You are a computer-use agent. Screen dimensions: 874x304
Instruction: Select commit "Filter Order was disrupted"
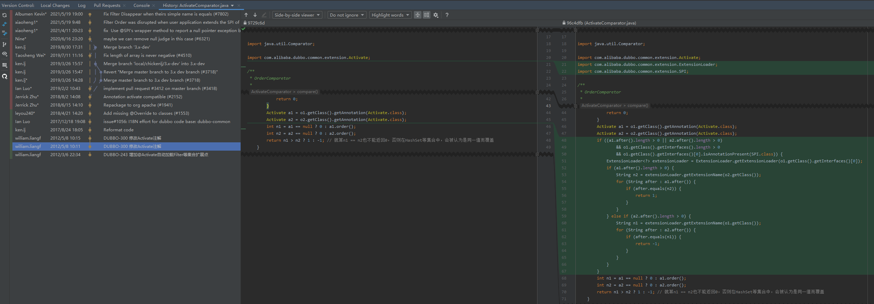[x=126, y=22]
